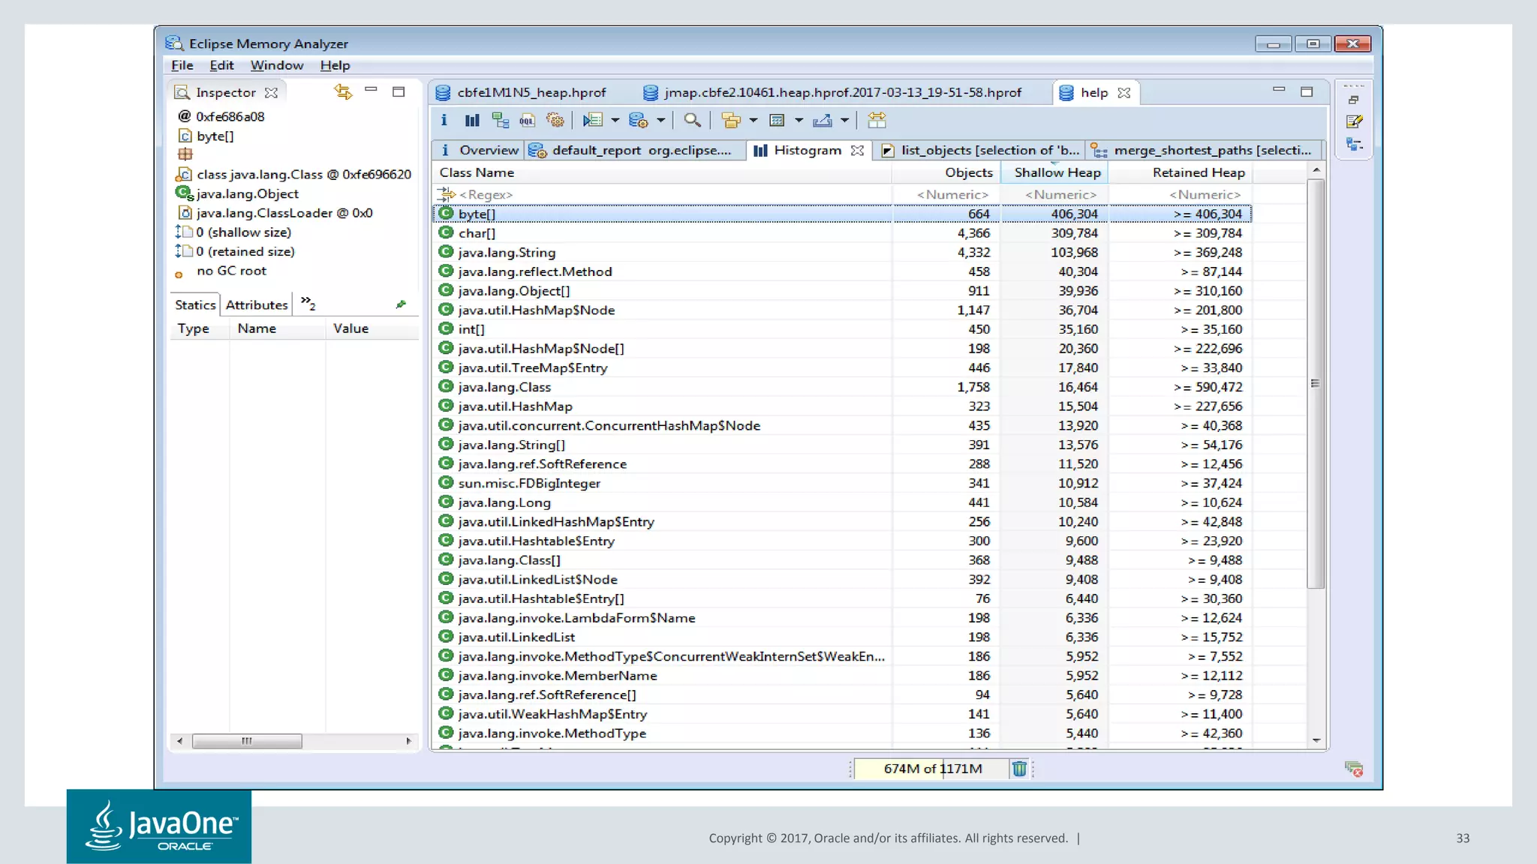Click the Calculate retained size icon
This screenshot has height=864, width=1537.
pyautogui.click(x=778, y=120)
